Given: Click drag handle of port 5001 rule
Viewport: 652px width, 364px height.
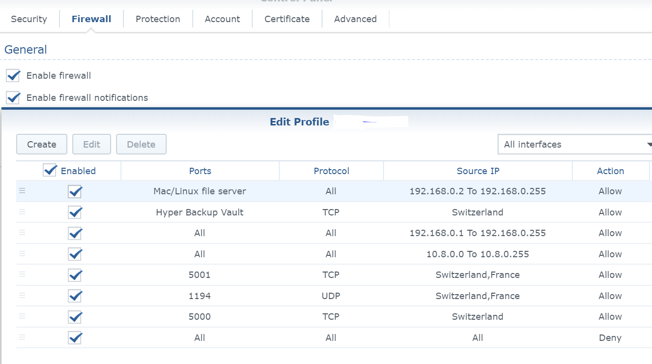Looking at the screenshot, I should (x=22, y=274).
